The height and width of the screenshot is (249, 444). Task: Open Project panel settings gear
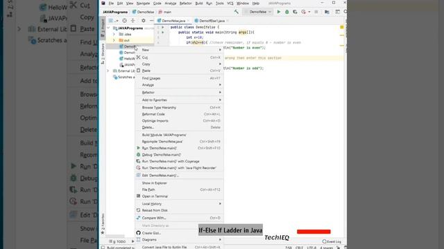click(x=144, y=21)
